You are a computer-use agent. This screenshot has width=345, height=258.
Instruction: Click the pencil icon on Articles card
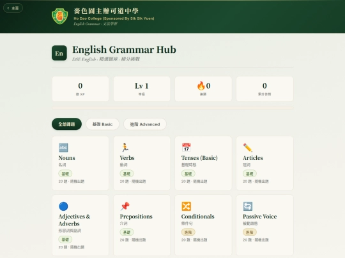(247, 148)
